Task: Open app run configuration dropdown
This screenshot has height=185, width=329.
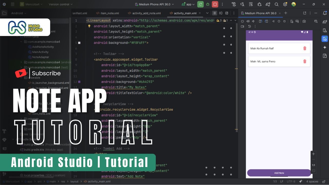Action: pyautogui.click(x=188, y=4)
